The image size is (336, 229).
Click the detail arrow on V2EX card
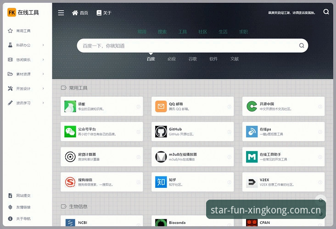320,182
